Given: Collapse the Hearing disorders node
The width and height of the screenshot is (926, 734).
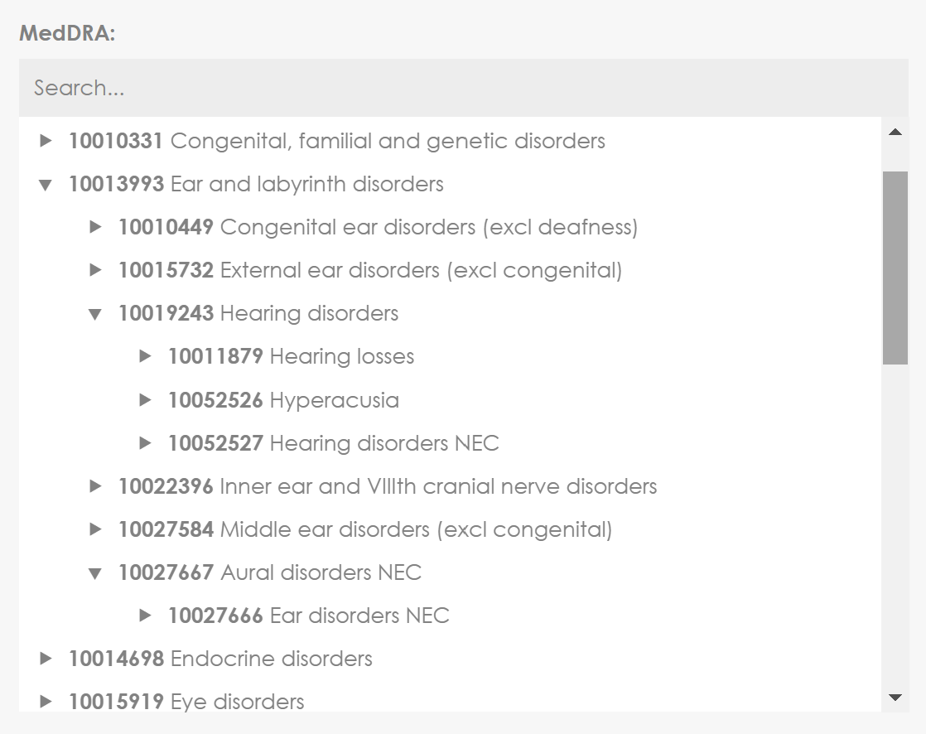Looking at the screenshot, I should coord(95,314).
